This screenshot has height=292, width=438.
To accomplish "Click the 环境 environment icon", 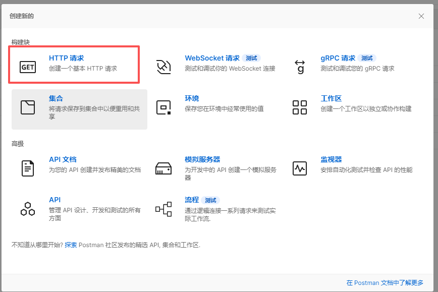I will (163, 107).
